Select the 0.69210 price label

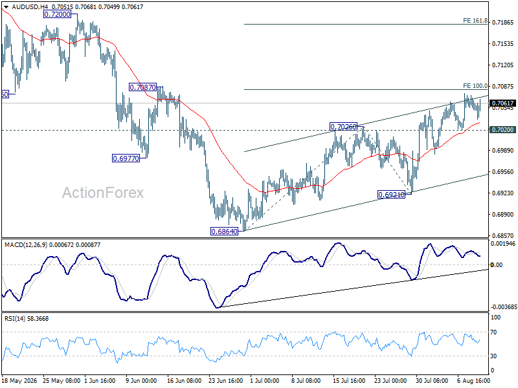391,195
